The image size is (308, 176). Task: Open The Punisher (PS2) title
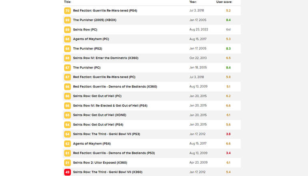88,48
